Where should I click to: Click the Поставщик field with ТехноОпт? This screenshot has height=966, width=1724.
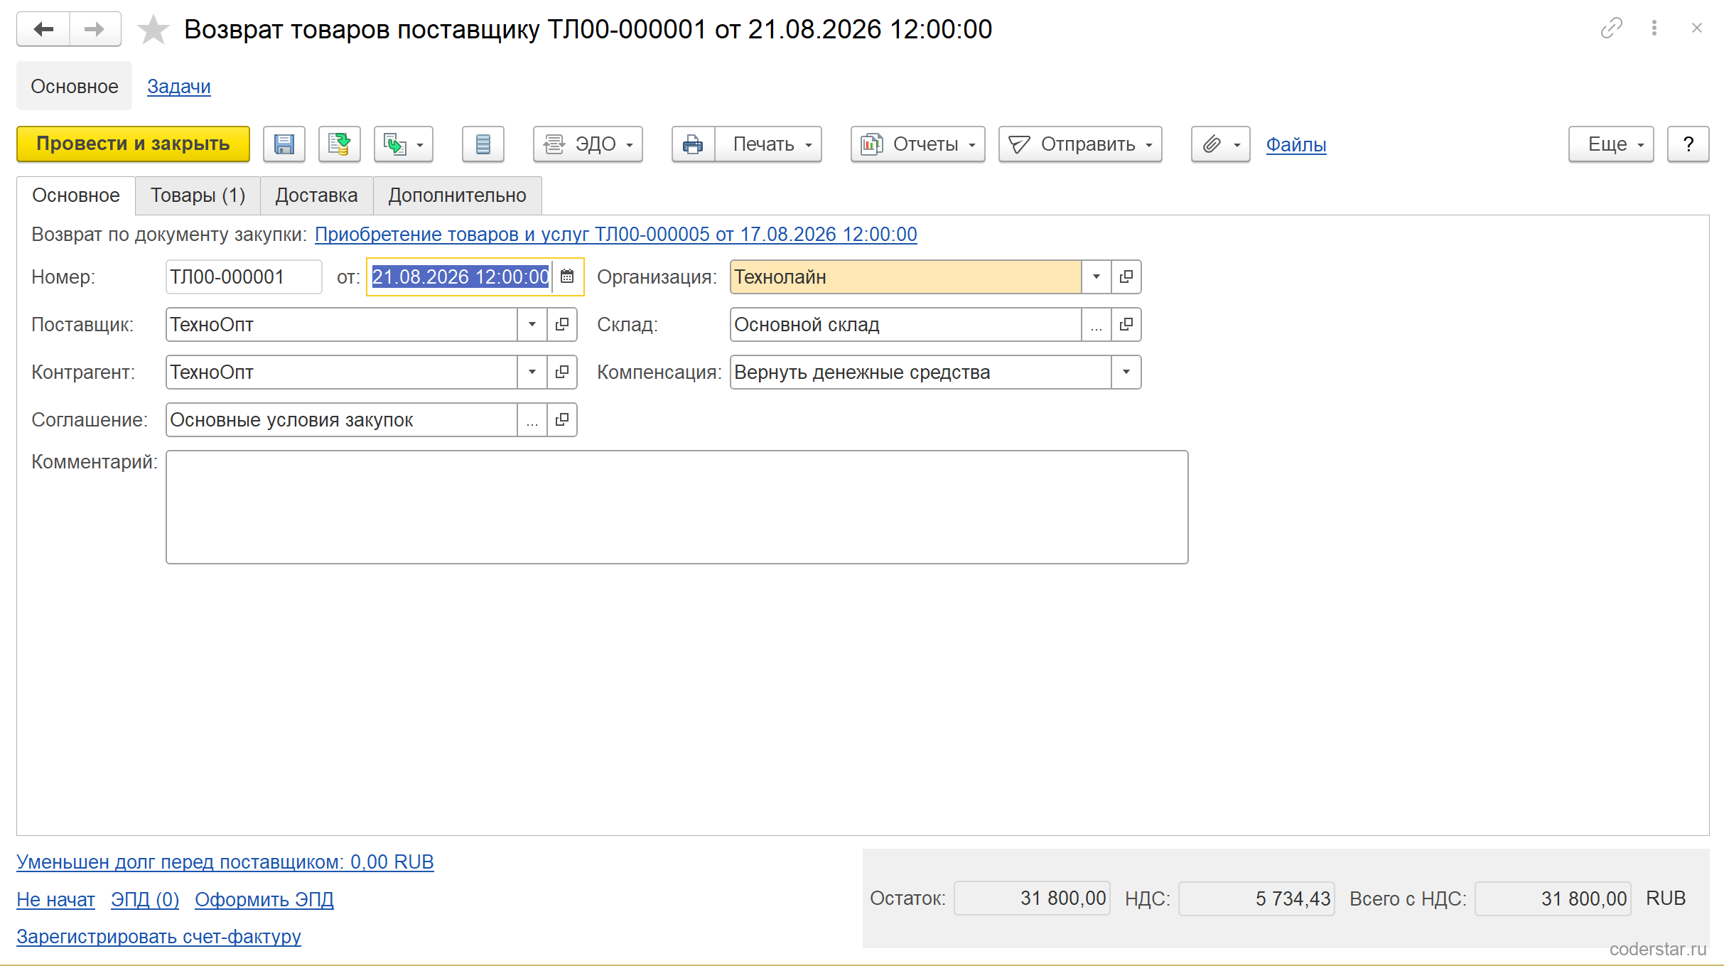(x=342, y=324)
